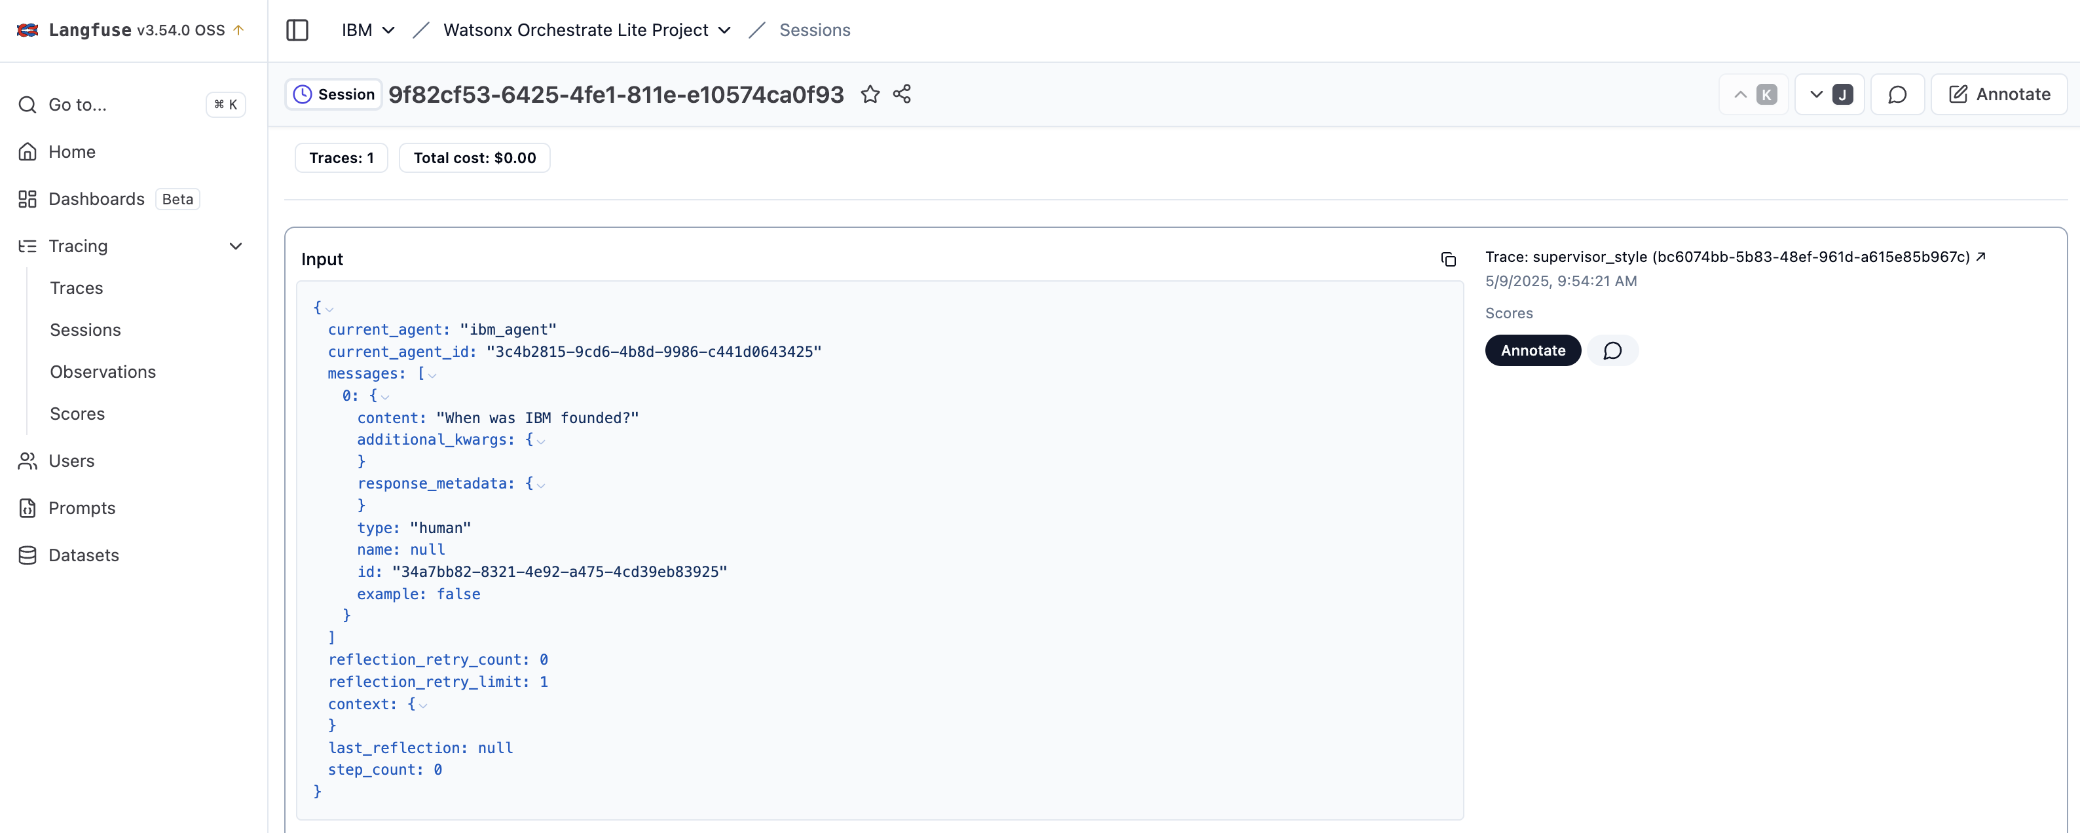Image resolution: width=2080 pixels, height=833 pixels.
Task: Collapse message item 0 object
Action: tap(385, 397)
